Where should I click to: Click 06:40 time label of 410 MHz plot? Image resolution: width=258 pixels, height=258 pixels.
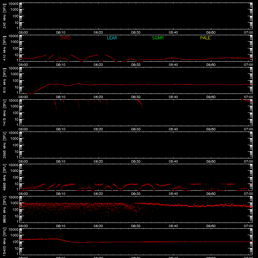173,65
